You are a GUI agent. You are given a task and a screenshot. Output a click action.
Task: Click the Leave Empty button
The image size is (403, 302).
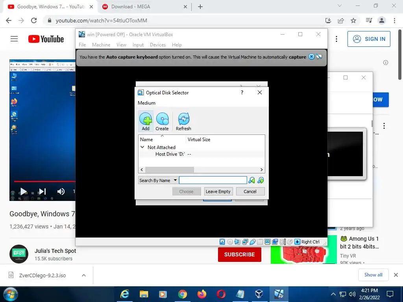coord(218,192)
